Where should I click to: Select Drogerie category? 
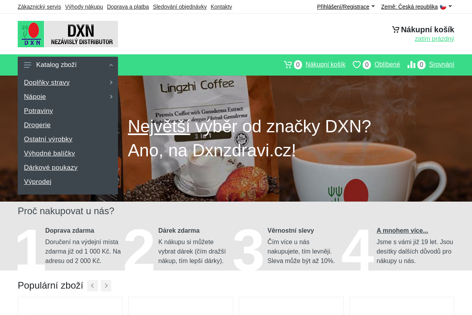pyautogui.click(x=37, y=125)
